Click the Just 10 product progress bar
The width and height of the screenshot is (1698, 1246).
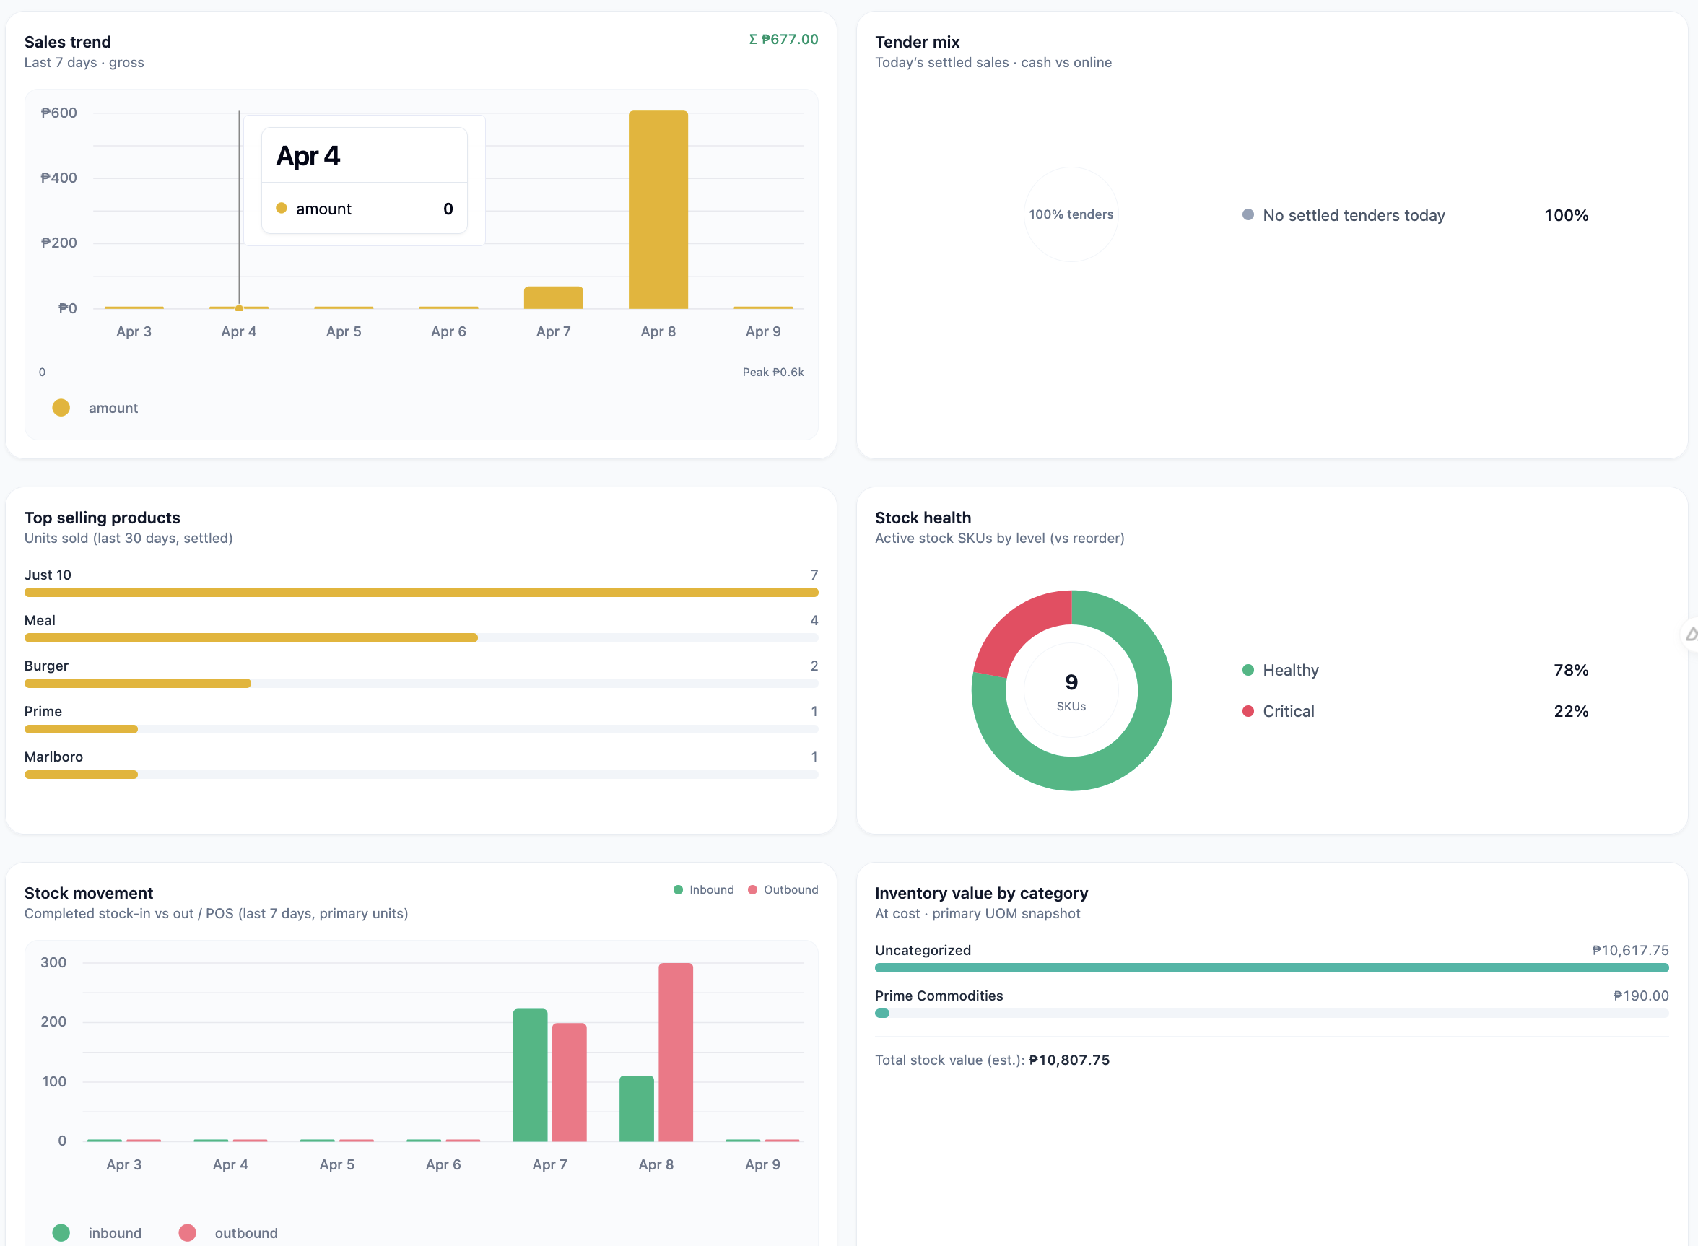421,593
